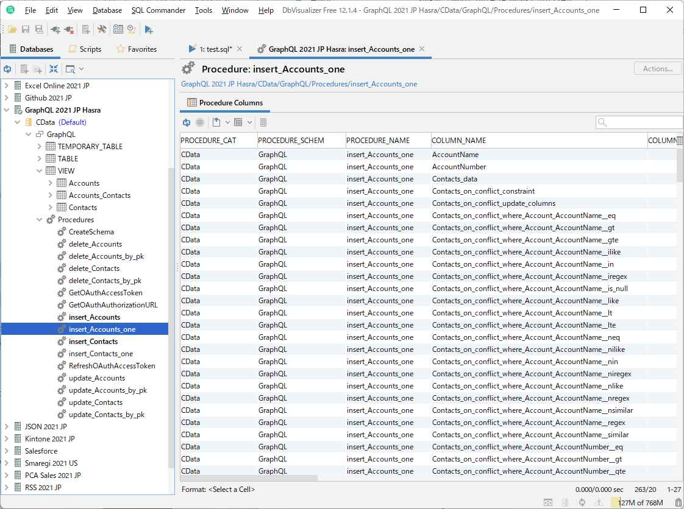Collapse the CData (Default) catalog node
The image size is (684, 509).
[x=18, y=122]
